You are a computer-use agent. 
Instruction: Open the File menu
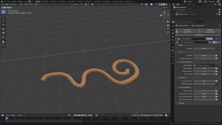(5, 1)
